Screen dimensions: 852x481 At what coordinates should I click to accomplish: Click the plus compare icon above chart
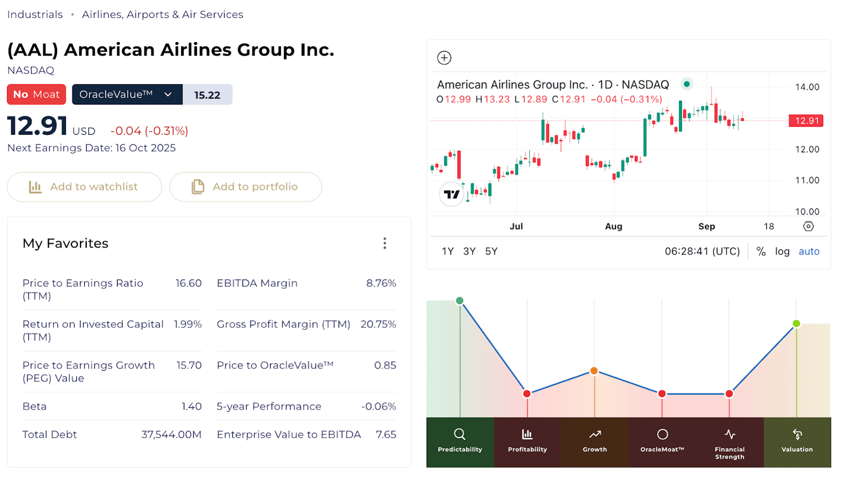point(444,58)
